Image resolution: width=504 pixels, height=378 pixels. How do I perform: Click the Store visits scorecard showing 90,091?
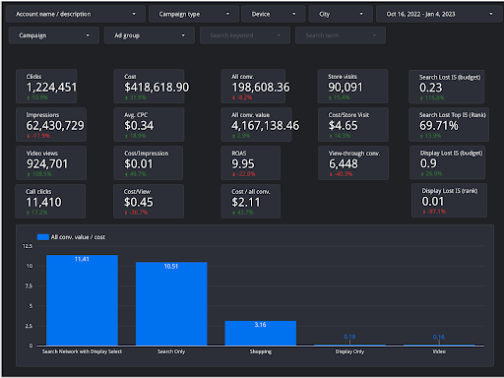click(x=352, y=87)
